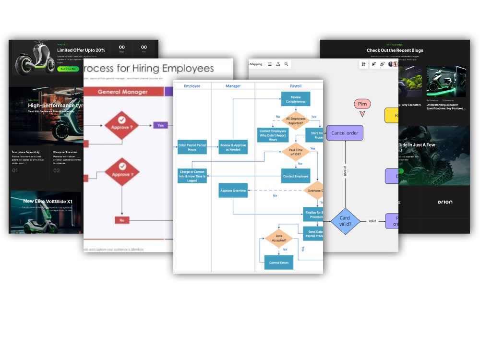Click the Limited Offer Upto 20% heading

(81, 50)
